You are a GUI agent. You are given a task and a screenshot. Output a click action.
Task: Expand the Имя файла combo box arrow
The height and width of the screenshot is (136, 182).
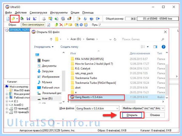pos(117,109)
